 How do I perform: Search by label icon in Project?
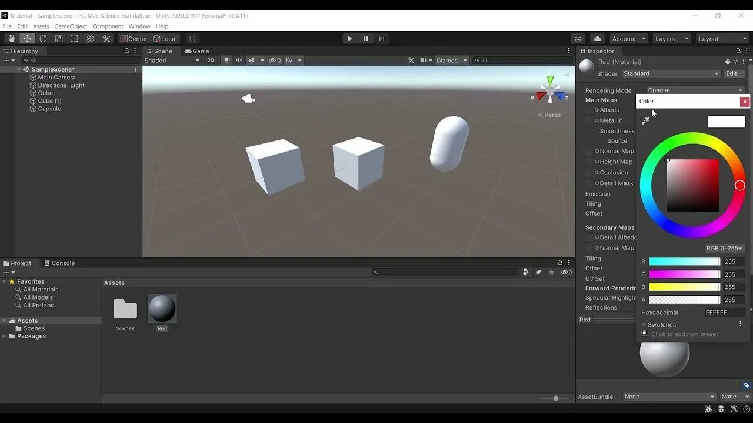538,273
